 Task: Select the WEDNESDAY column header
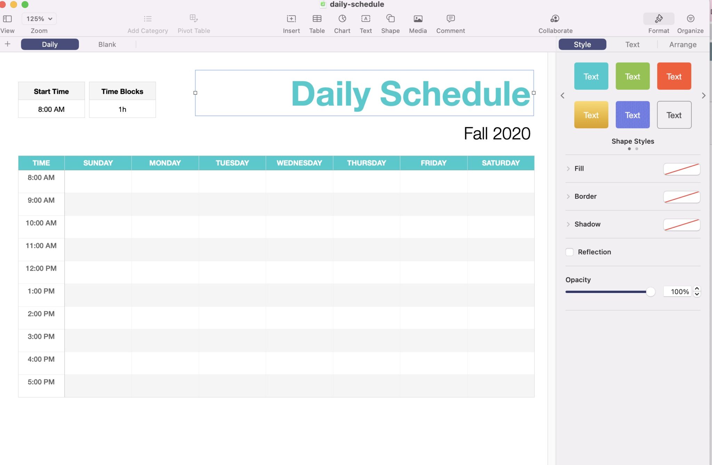299,163
